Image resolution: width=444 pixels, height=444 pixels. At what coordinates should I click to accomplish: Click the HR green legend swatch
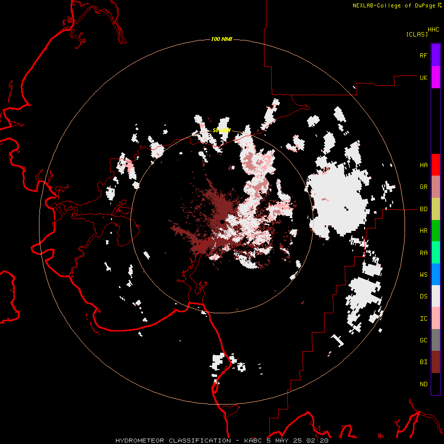[436, 230]
